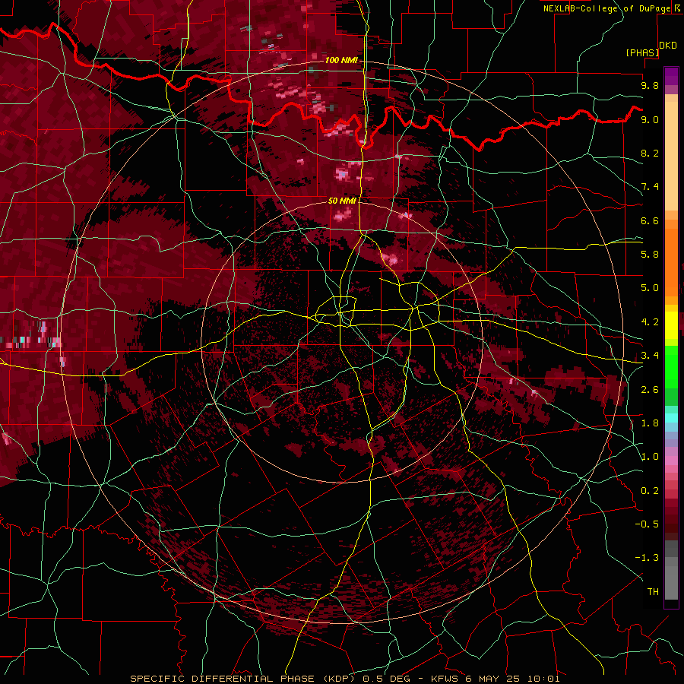Pick the pink color band near 1.0
The width and height of the screenshot is (684, 684).
click(671, 461)
